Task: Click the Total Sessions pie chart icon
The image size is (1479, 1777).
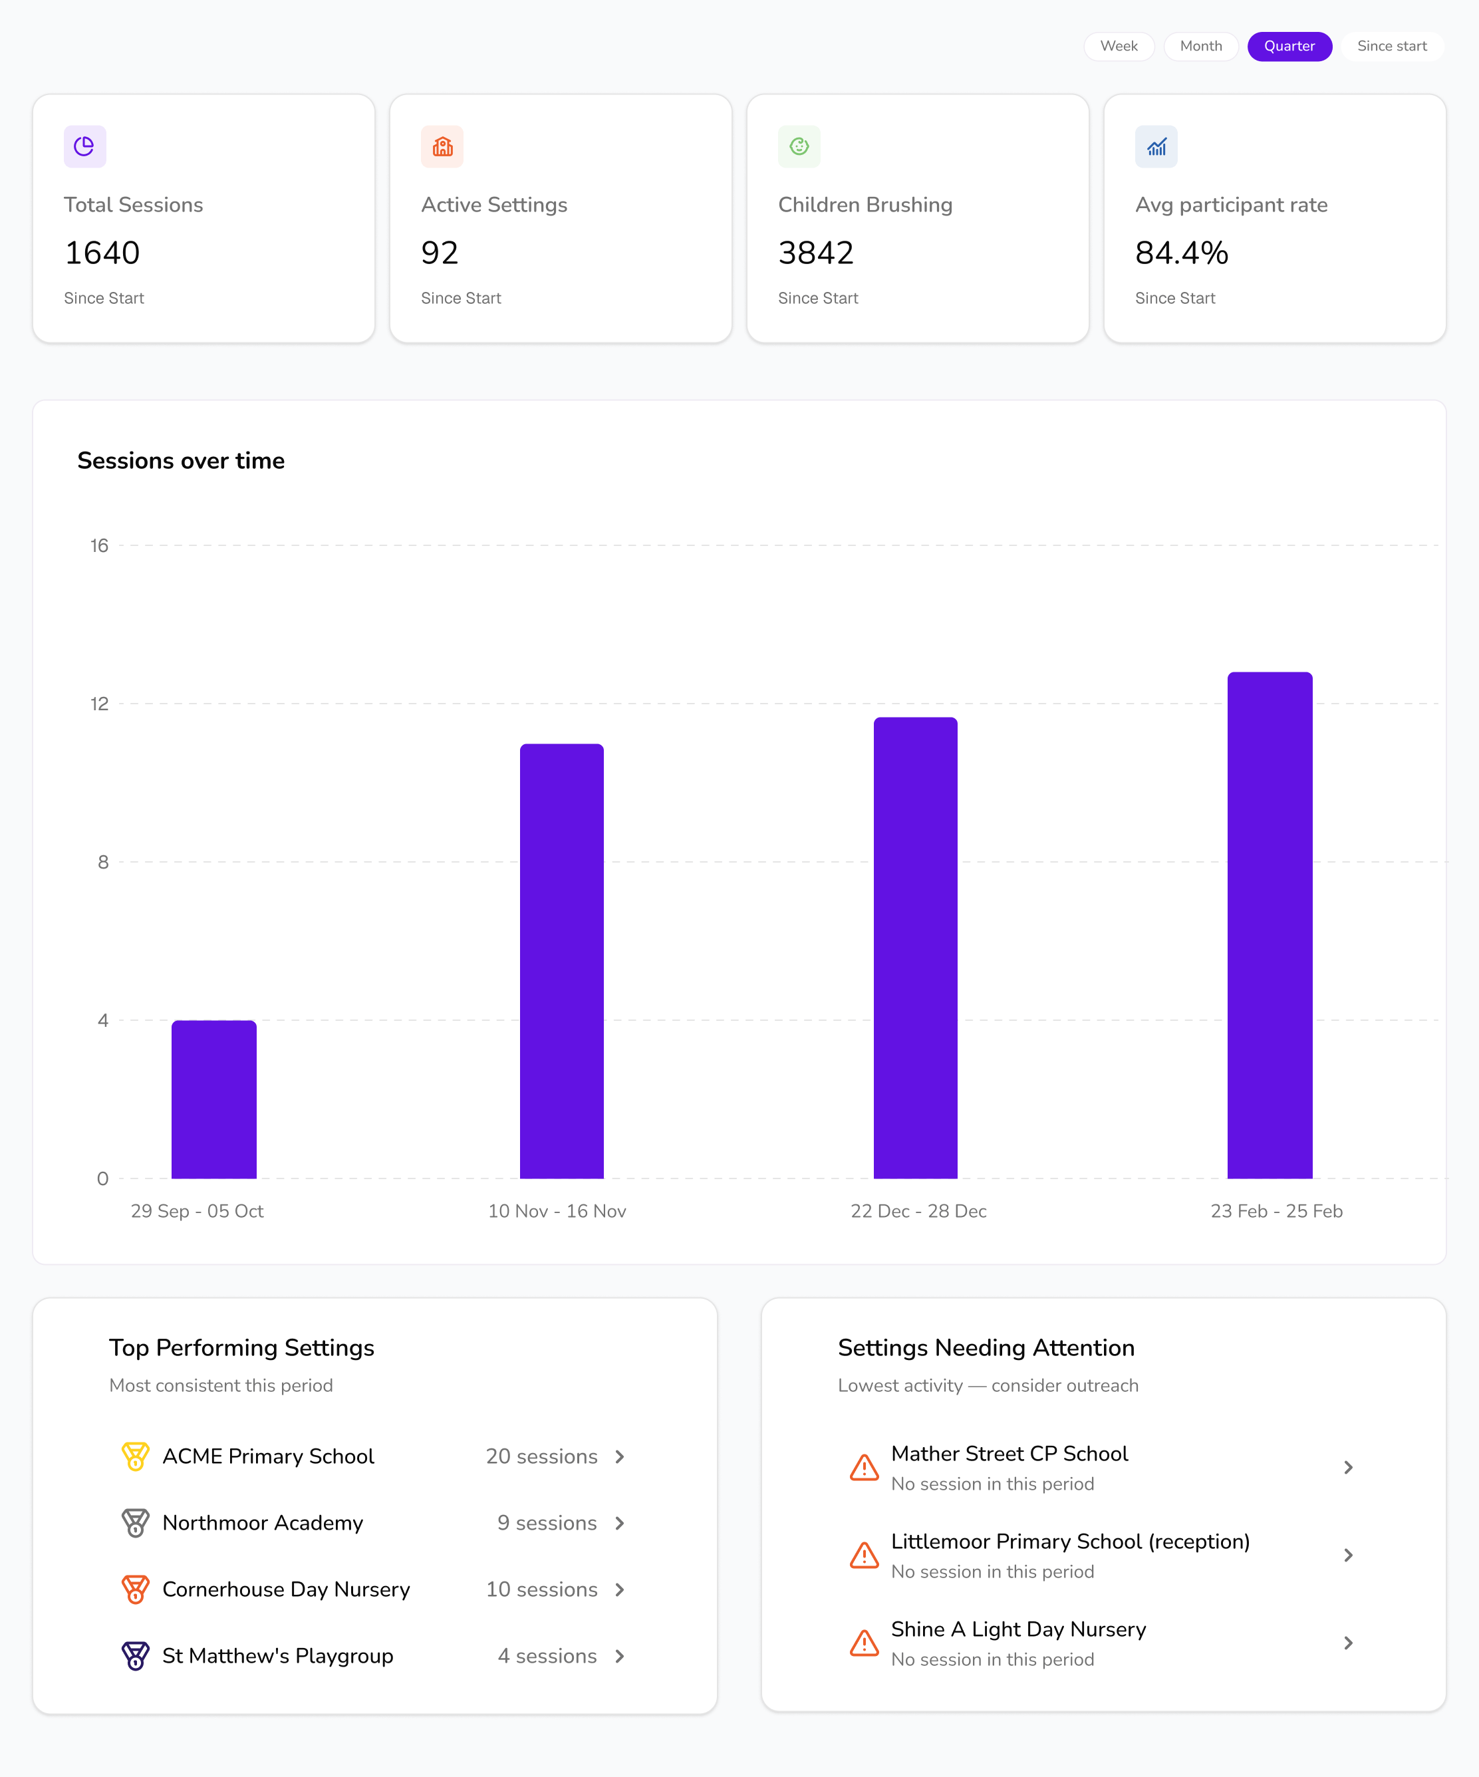Action: coord(84,146)
